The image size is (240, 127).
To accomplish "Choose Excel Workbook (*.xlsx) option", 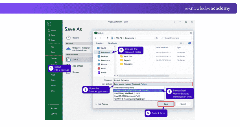I will tap(139, 88).
